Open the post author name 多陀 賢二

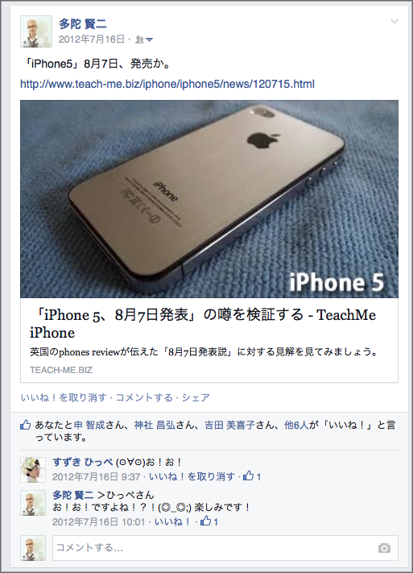coord(83,24)
